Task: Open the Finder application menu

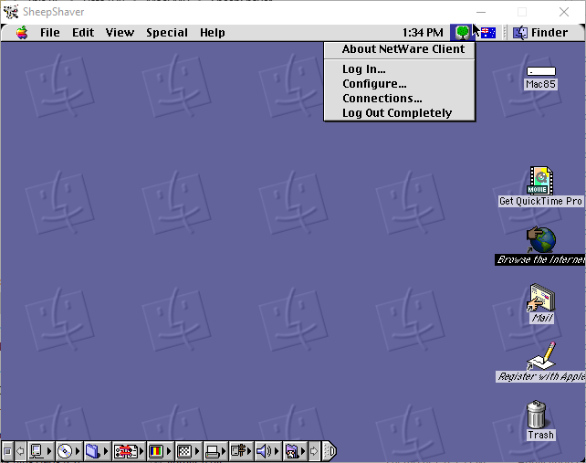Action: [x=540, y=33]
